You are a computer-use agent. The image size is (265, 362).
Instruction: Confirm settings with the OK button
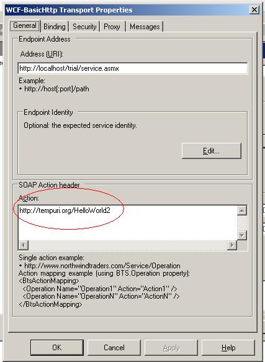click(x=57, y=348)
